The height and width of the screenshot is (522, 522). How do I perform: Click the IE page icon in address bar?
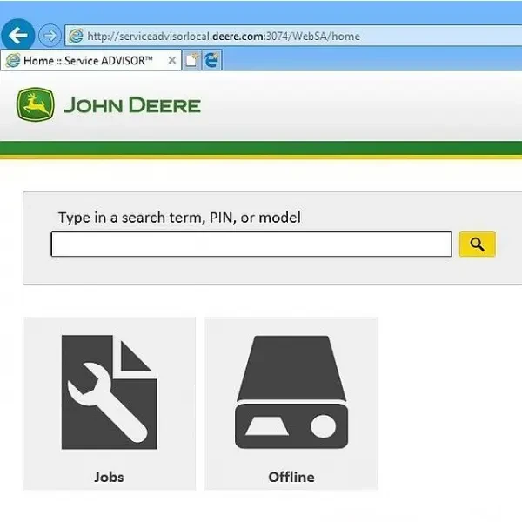(x=76, y=36)
